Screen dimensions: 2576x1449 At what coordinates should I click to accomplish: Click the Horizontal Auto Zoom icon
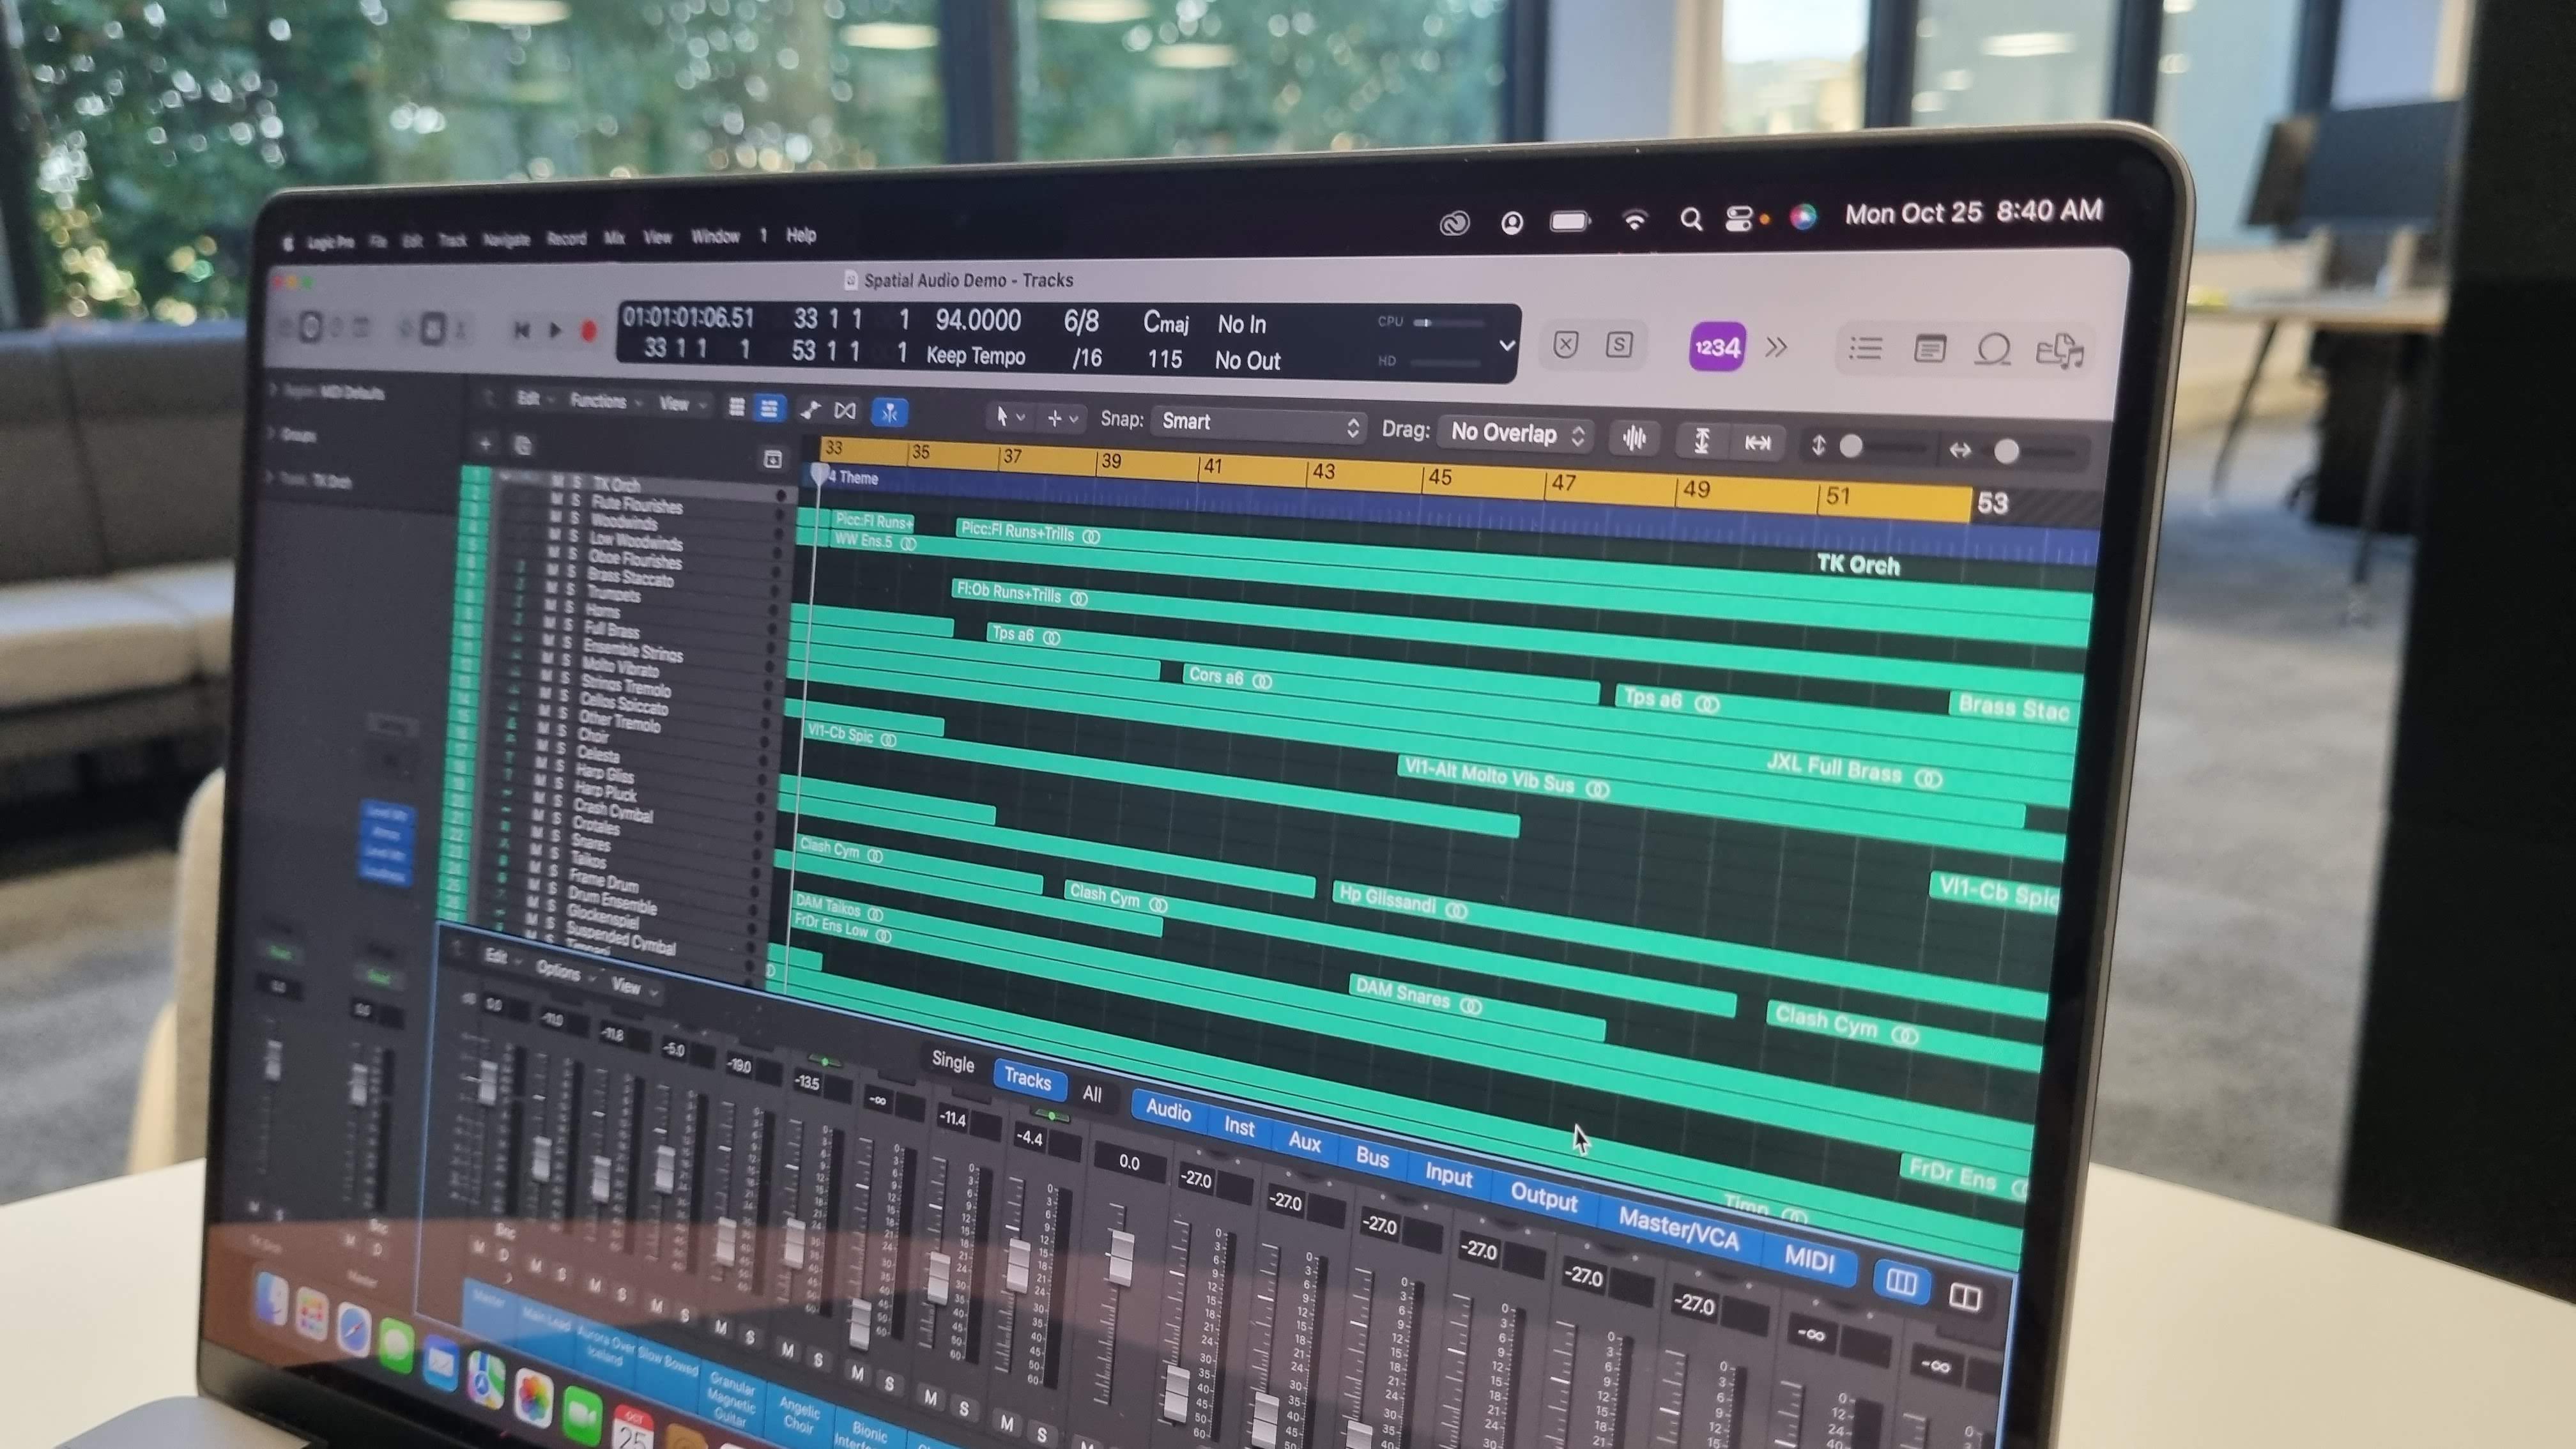point(1757,442)
